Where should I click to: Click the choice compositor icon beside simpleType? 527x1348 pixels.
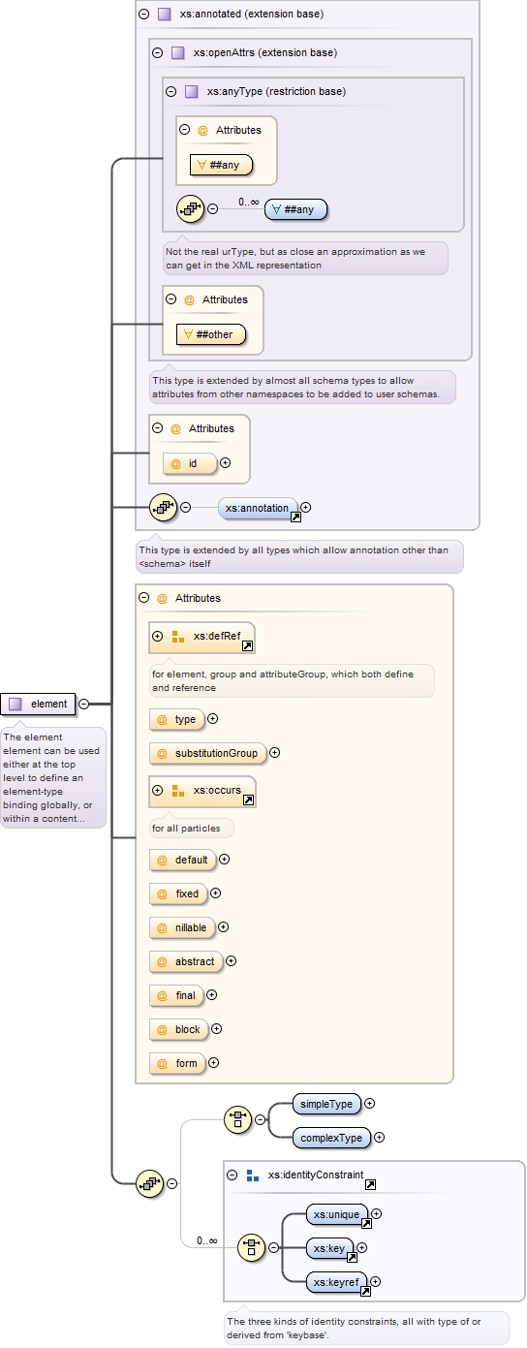(x=237, y=1120)
